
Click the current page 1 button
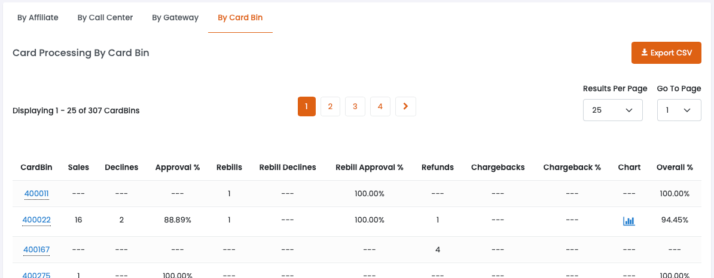point(306,106)
